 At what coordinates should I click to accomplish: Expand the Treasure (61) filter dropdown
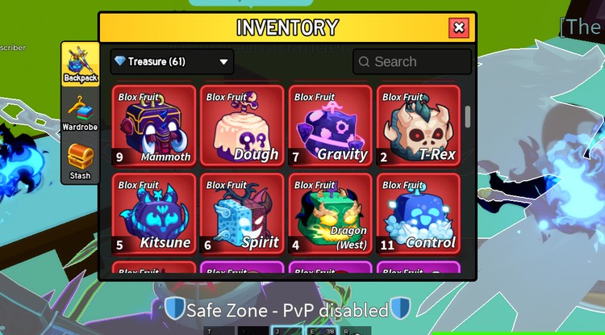[172, 61]
